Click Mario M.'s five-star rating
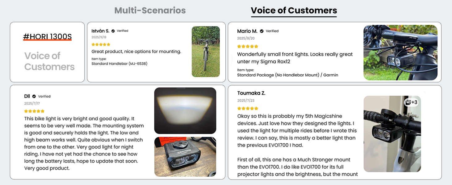Screen dimensions: 452x185 click(x=248, y=47)
